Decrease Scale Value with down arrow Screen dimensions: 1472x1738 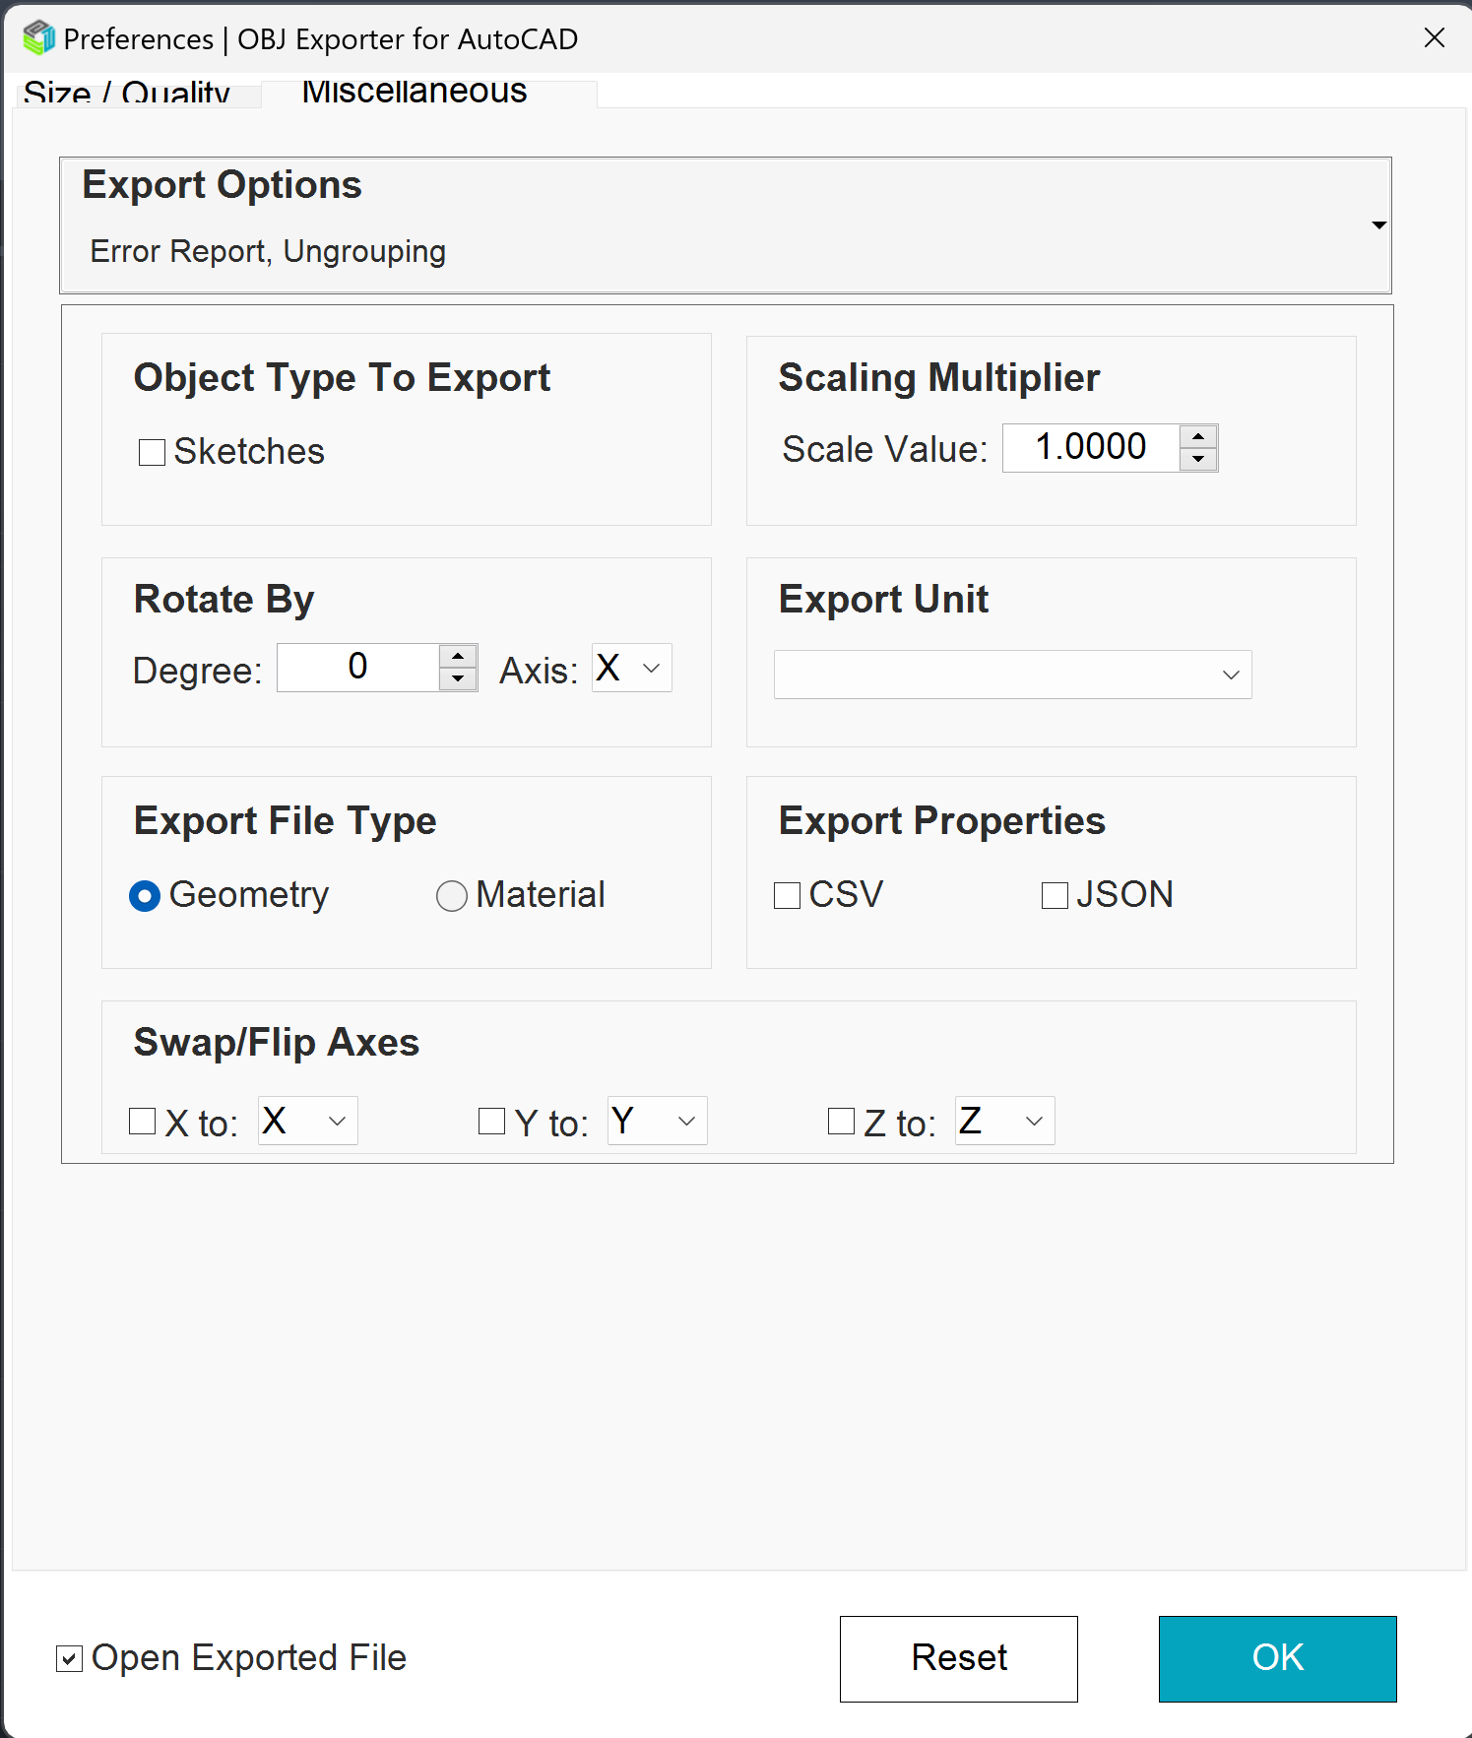pyautogui.click(x=1198, y=459)
